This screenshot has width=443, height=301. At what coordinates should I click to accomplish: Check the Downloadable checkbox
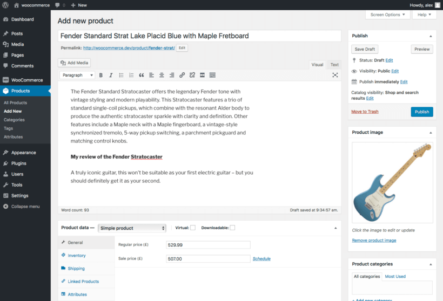232,228
